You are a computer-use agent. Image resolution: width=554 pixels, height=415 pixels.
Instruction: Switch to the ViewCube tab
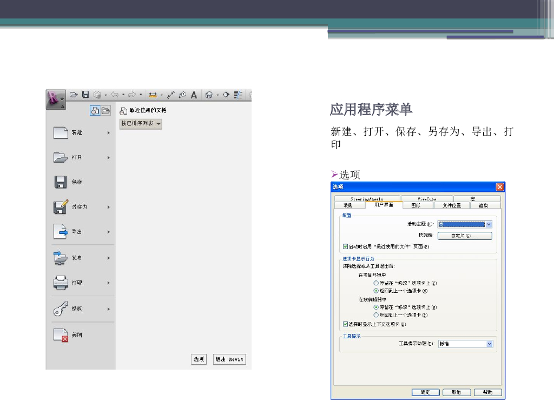pyautogui.click(x=426, y=199)
